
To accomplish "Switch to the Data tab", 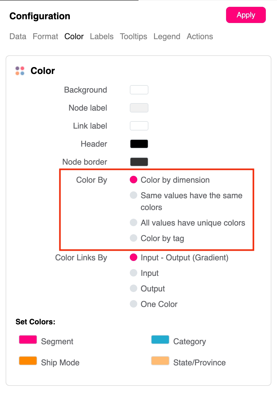I will coord(18,36).
